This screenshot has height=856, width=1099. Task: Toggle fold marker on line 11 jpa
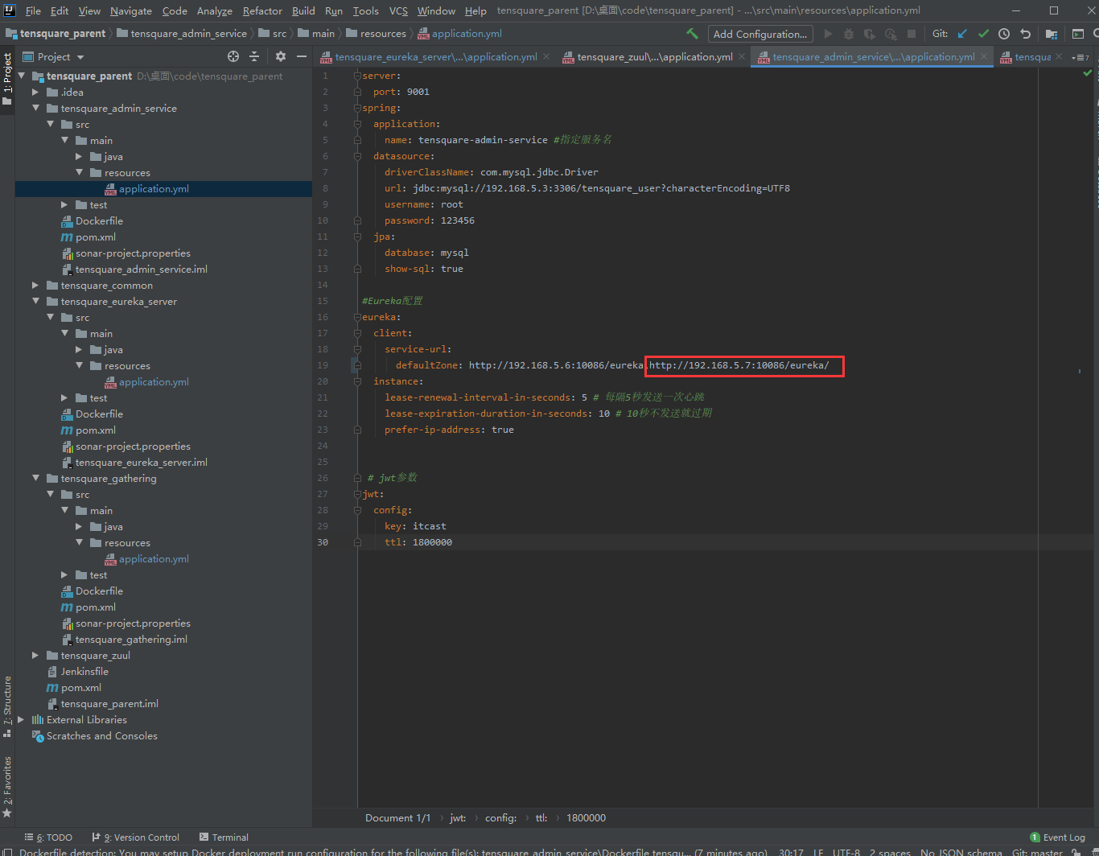357,237
